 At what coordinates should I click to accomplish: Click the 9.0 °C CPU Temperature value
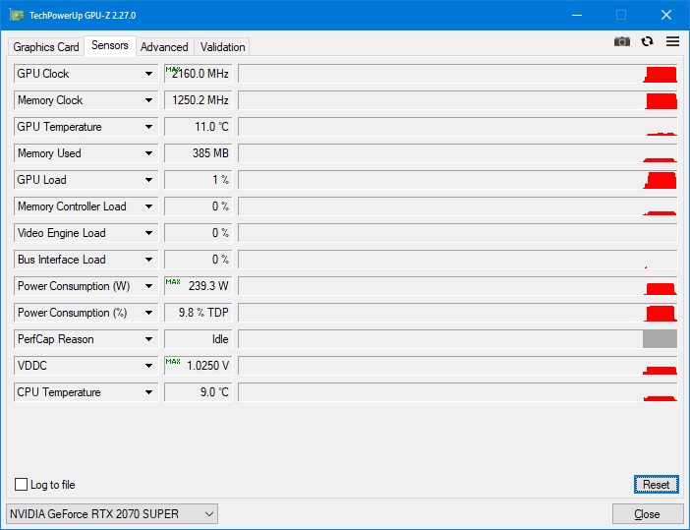coord(198,391)
